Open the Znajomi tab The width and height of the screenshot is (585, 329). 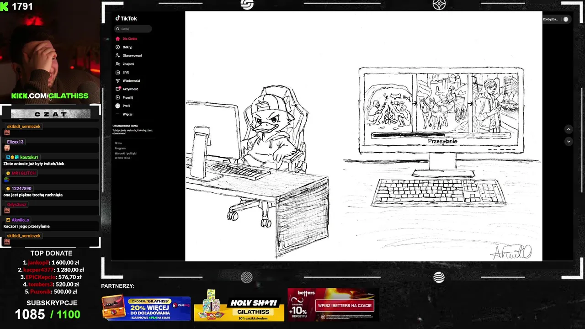point(128,64)
